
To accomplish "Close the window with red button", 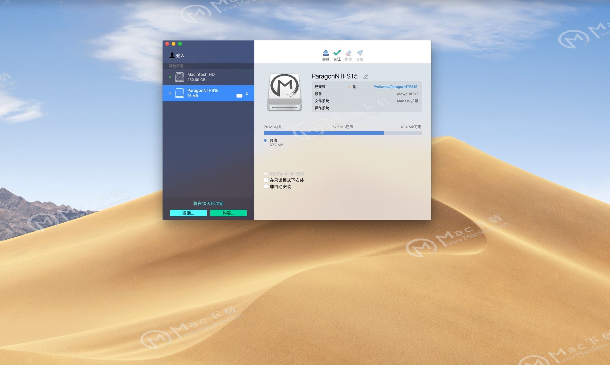I will (167, 44).
